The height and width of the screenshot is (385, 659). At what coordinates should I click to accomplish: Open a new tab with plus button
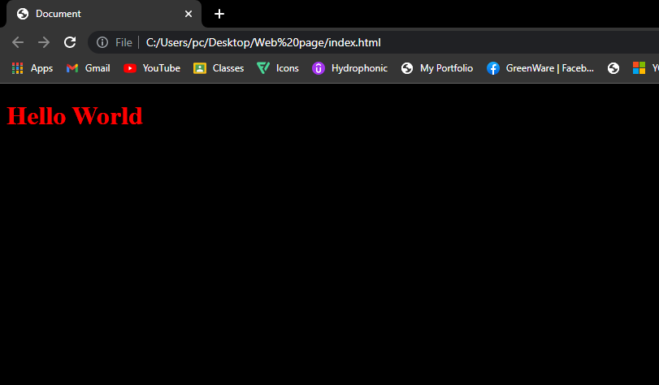pos(219,14)
